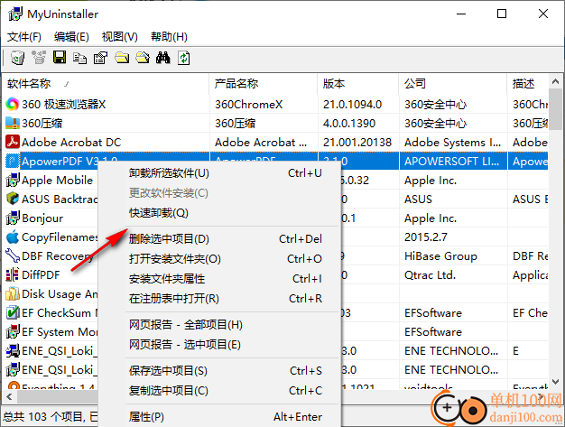Click the 2015.2.7 cell
Image resolution: width=565 pixels, height=427 pixels.
(425, 237)
